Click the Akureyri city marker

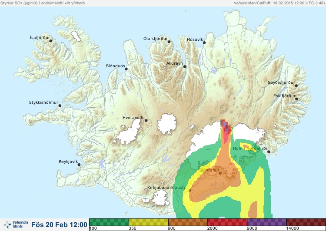(x=185, y=66)
